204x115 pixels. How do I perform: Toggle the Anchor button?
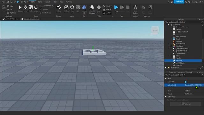tap(107, 13)
